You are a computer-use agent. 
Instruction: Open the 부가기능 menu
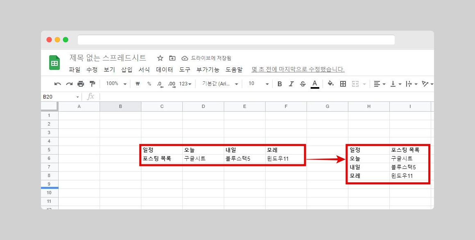pyautogui.click(x=208, y=70)
